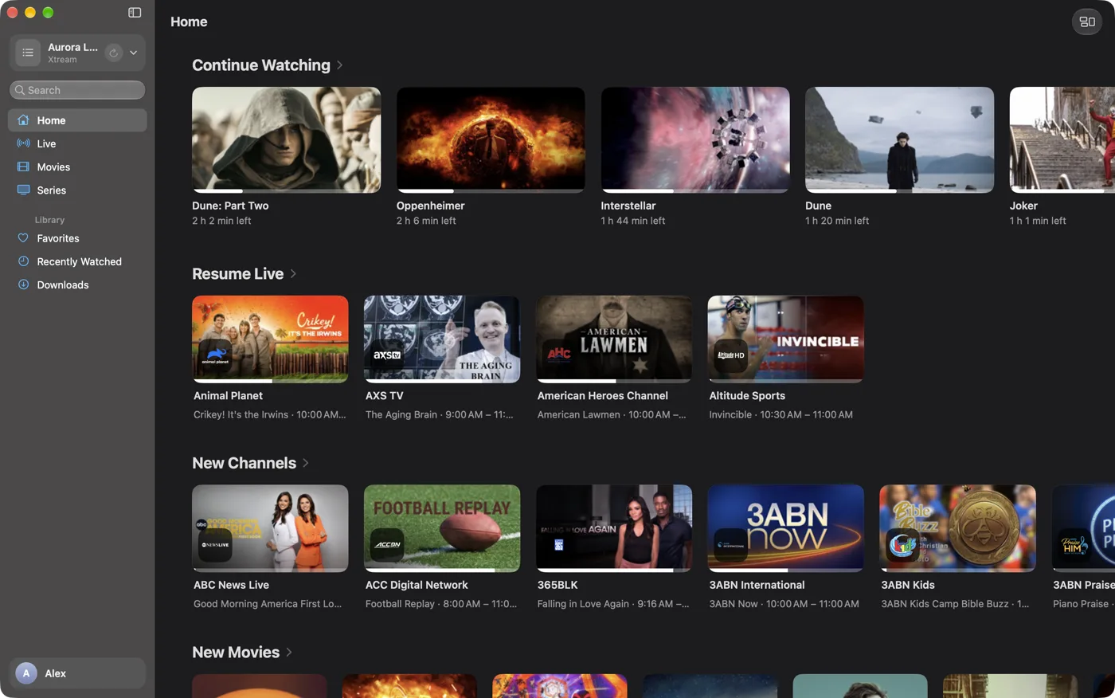Click the Interstellar playback progress bar
This screenshot has width=1115, height=698.
coord(695,191)
